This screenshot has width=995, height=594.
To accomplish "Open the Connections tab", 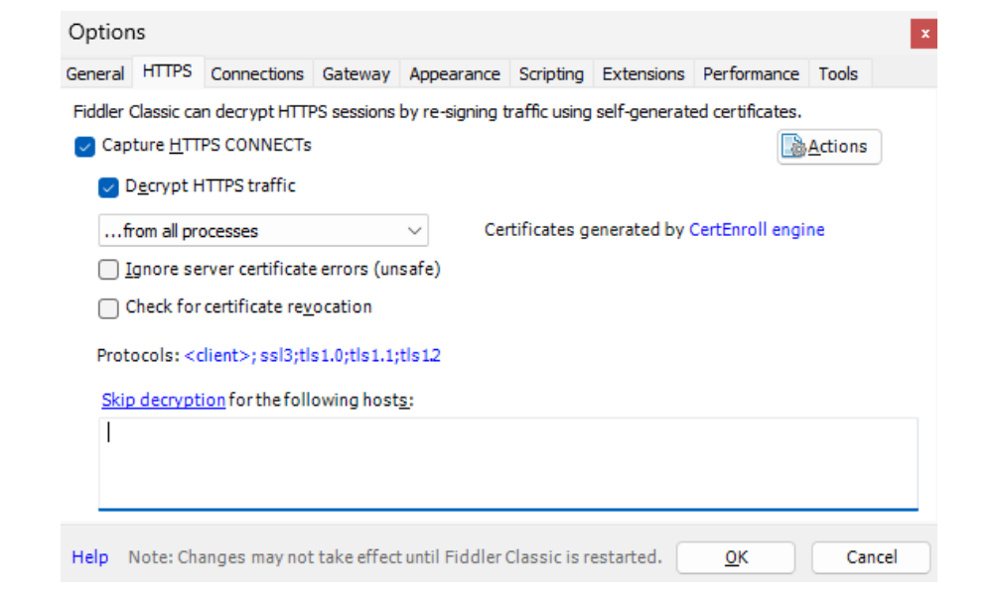I will (x=257, y=73).
